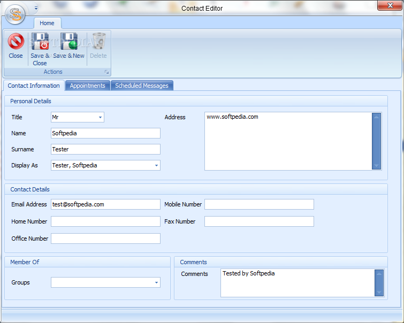The width and height of the screenshot is (404, 323).
Task: Click the Address scrollbar down arrow
Action: pyautogui.click(x=376, y=165)
